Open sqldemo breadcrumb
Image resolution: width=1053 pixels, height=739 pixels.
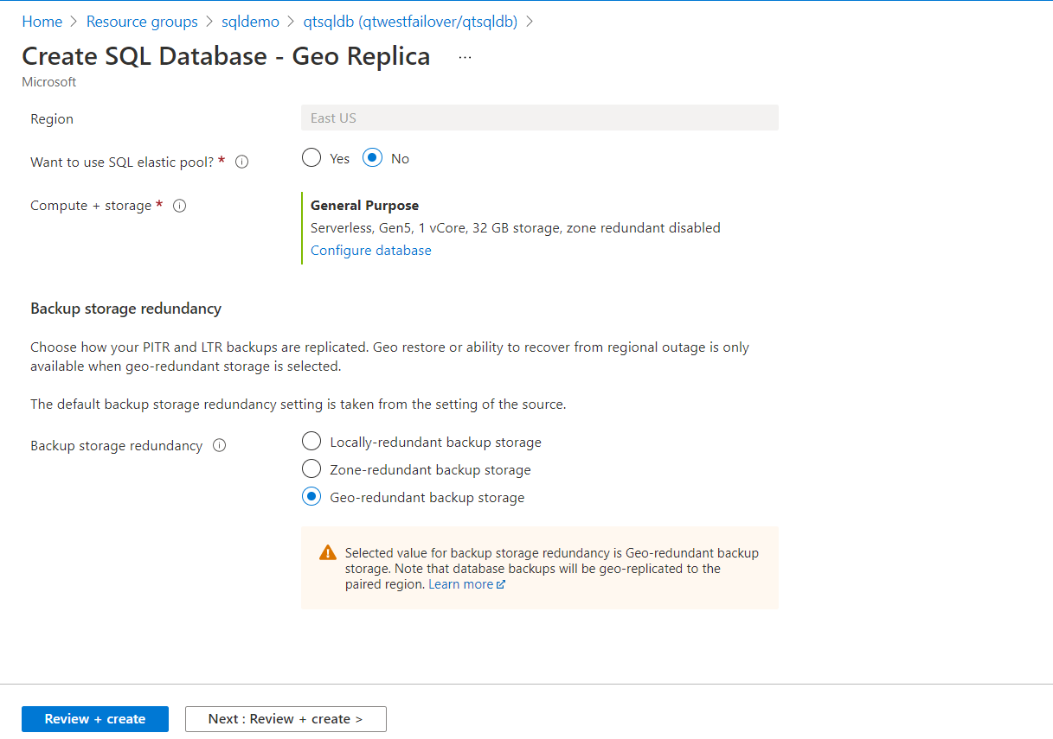point(250,22)
